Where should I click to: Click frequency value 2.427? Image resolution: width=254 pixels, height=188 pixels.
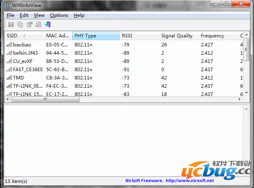click(207, 44)
